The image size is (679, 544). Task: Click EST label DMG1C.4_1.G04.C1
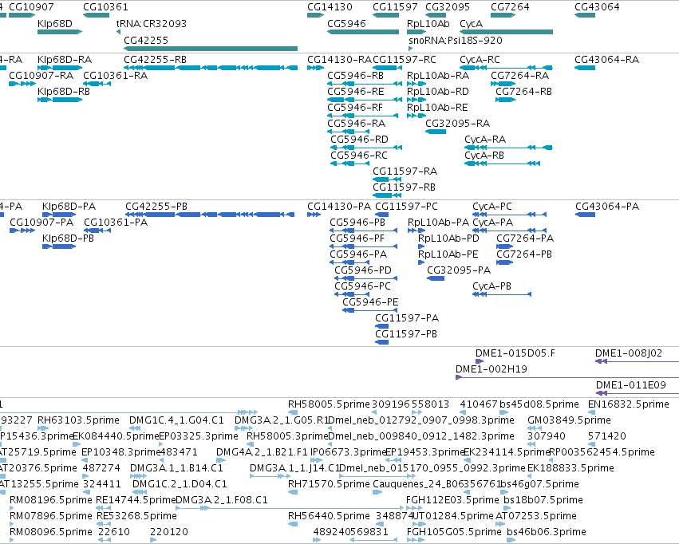(x=176, y=420)
